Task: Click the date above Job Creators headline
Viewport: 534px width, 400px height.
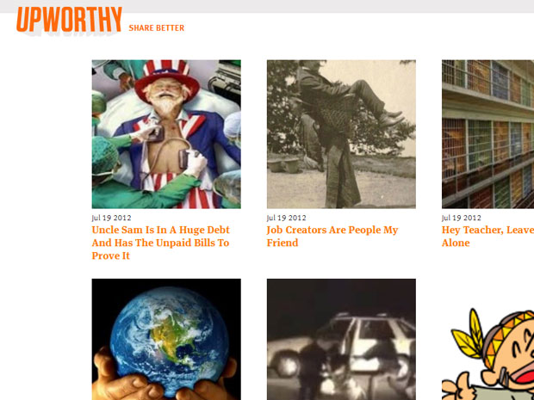Action: point(287,218)
